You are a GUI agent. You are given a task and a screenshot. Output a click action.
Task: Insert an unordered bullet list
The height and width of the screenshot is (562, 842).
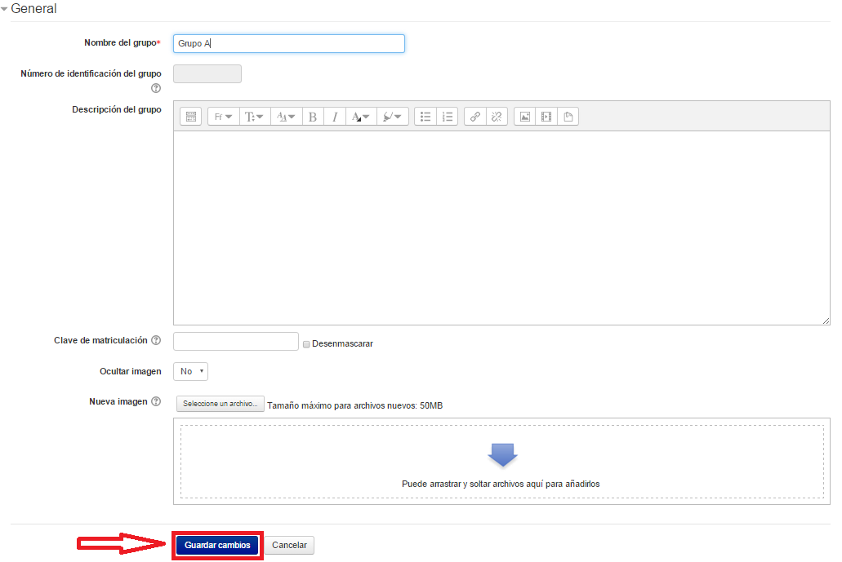point(425,117)
